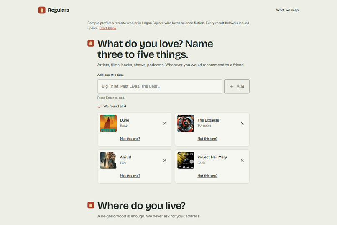
Task: Click the Dune title text
Action: 125,120
